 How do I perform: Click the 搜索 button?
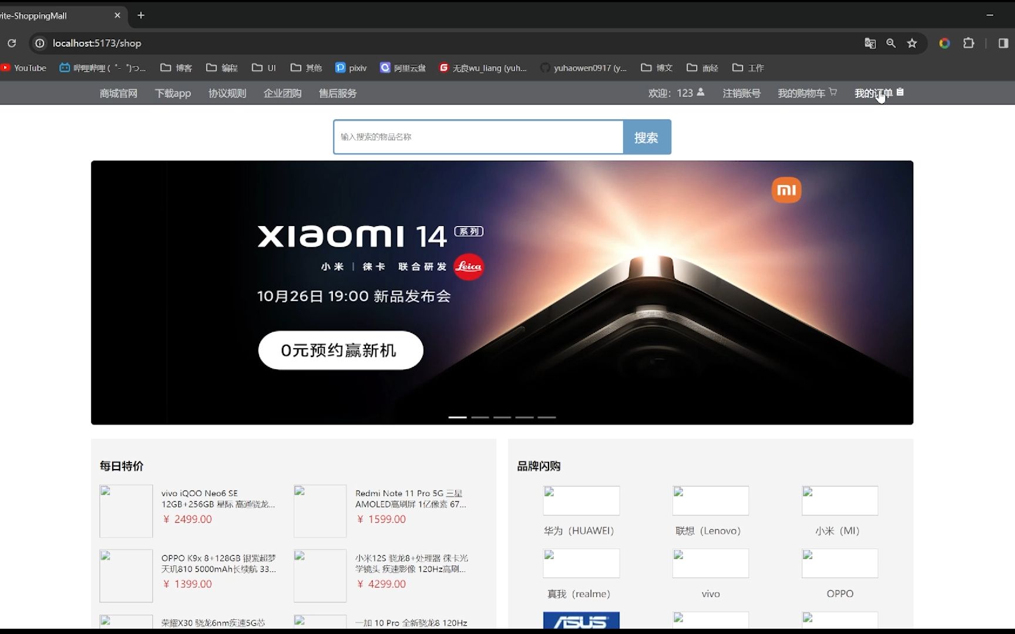coord(647,137)
